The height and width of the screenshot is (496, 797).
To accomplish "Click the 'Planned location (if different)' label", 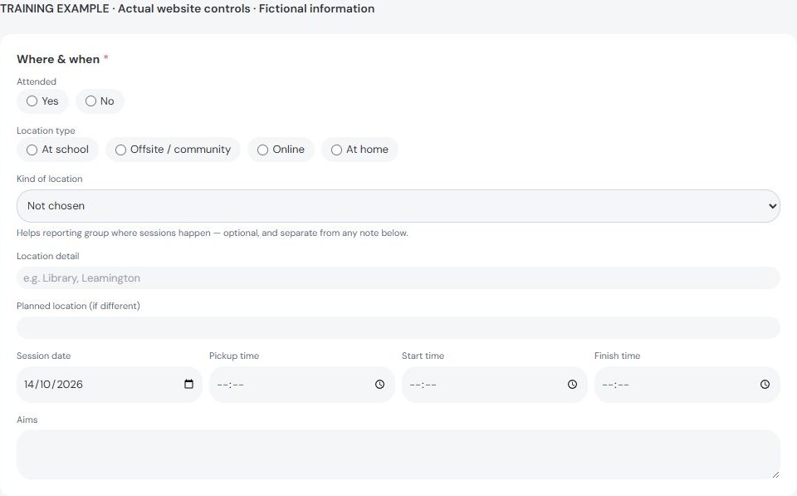I will 78,306.
